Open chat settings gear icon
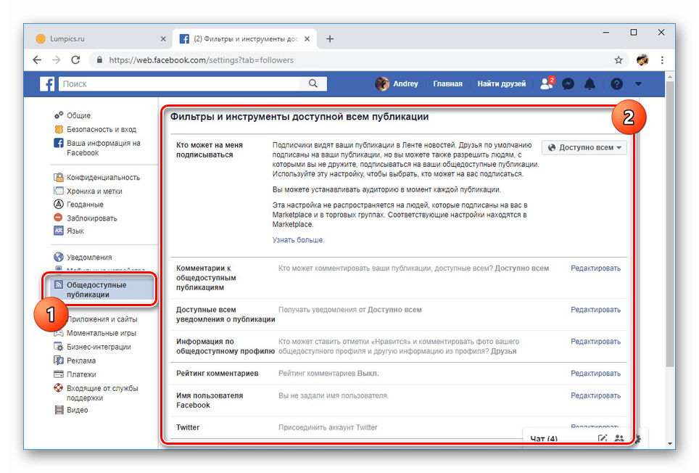Viewport: 699px width, 473px height. (x=637, y=438)
